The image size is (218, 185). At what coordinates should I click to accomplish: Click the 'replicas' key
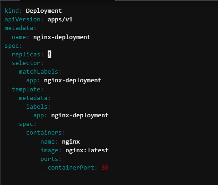pyautogui.click(x=26, y=55)
